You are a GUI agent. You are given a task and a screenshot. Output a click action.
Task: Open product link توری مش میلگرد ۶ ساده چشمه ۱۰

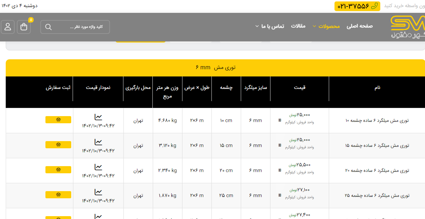click(377, 120)
